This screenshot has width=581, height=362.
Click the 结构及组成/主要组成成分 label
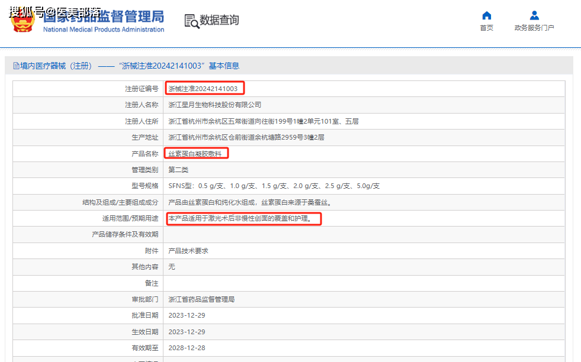point(120,202)
